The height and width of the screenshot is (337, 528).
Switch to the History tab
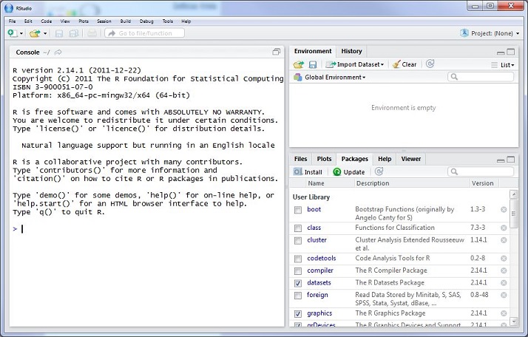tap(351, 51)
